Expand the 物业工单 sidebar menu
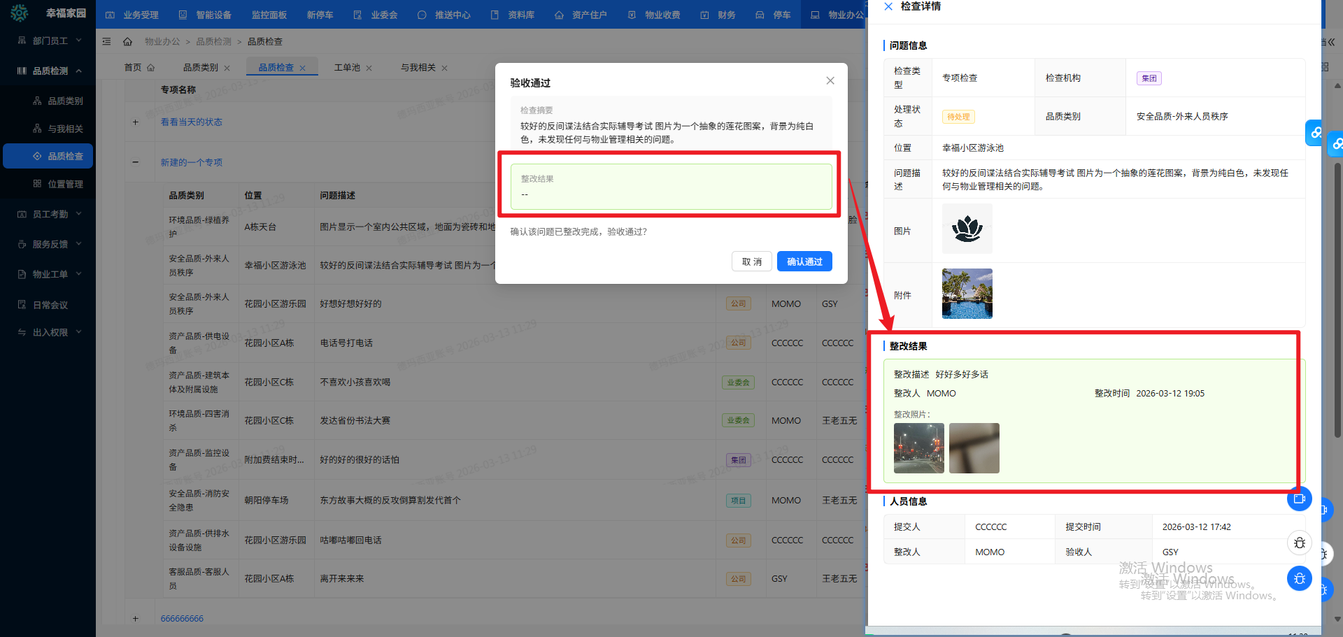Viewport: 1343px width, 637px height. pos(49,274)
